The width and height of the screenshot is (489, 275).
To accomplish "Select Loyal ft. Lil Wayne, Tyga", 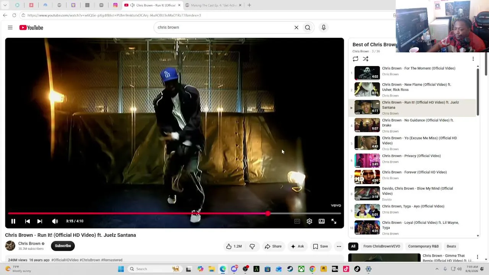I will point(413,228).
